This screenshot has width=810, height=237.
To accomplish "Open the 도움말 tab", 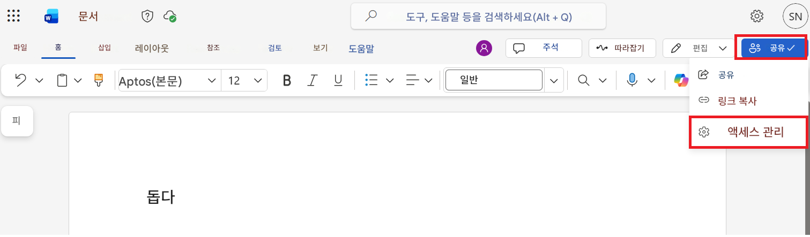I will point(361,49).
